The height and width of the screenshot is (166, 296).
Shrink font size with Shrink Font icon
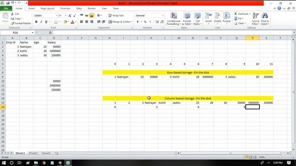pyautogui.click(x=74, y=16)
